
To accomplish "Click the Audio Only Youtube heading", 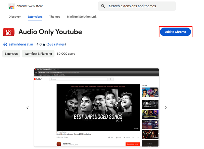I will click(50, 32).
